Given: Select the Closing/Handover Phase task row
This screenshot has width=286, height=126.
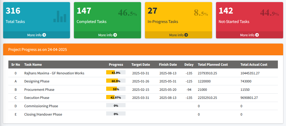Looking at the screenshot, I should pos(43,114).
